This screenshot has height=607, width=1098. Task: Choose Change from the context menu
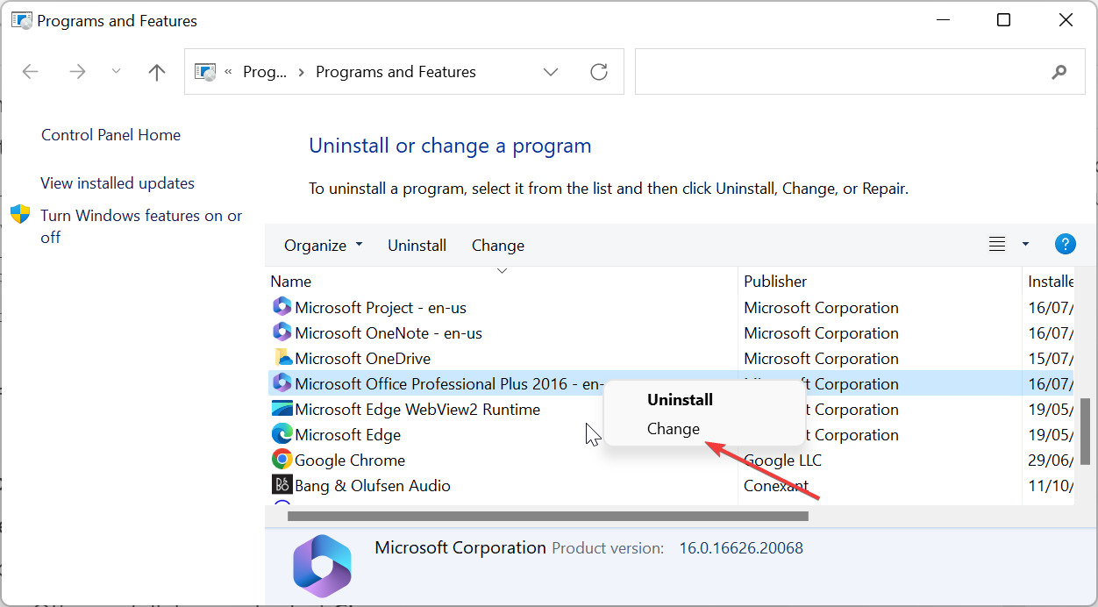click(x=673, y=429)
